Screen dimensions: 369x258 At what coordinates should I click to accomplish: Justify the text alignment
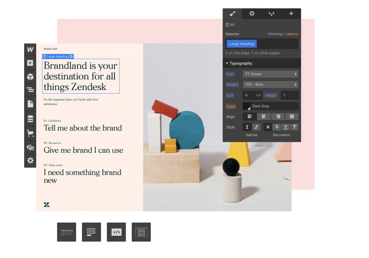coord(292,117)
